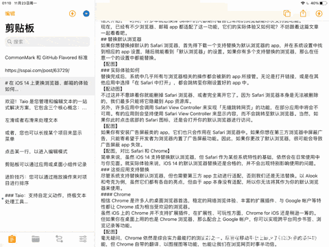Switch to the clipboard tab
329x247 pixels.
[x=12, y=239]
